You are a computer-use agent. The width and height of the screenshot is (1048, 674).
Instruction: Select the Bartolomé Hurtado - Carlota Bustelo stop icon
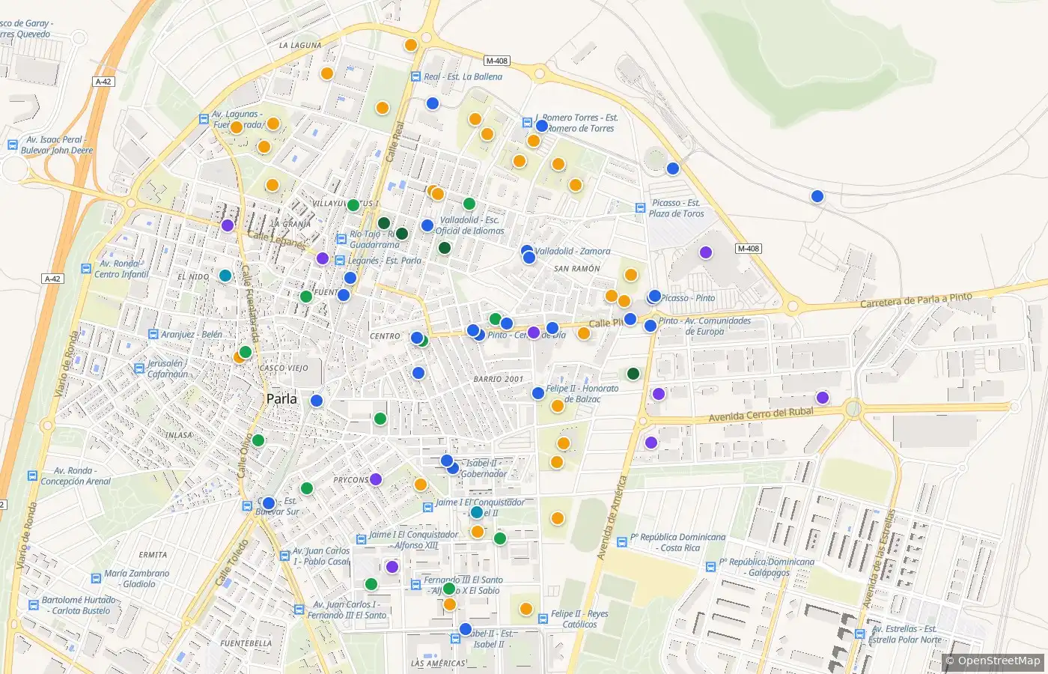tap(33, 604)
